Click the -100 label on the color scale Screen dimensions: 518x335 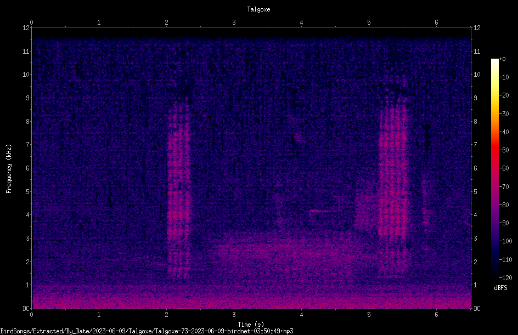click(505, 241)
